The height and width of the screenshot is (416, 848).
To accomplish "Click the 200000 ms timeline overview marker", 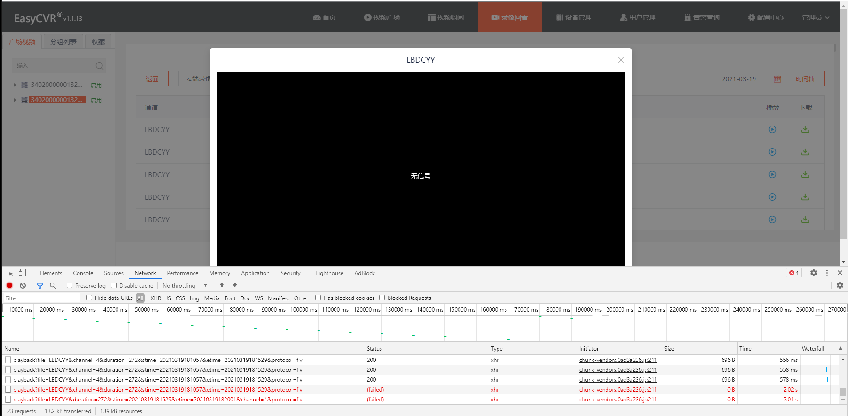I will click(620, 310).
